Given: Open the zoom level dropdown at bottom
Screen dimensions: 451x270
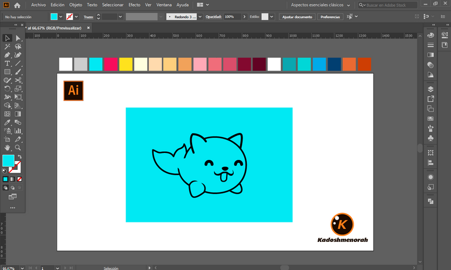Looking at the screenshot, I should (x=22, y=268).
